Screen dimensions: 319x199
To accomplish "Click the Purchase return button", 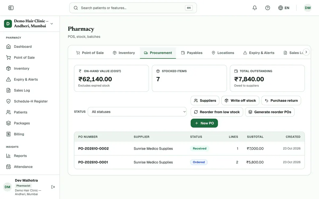I will click(x=281, y=101).
